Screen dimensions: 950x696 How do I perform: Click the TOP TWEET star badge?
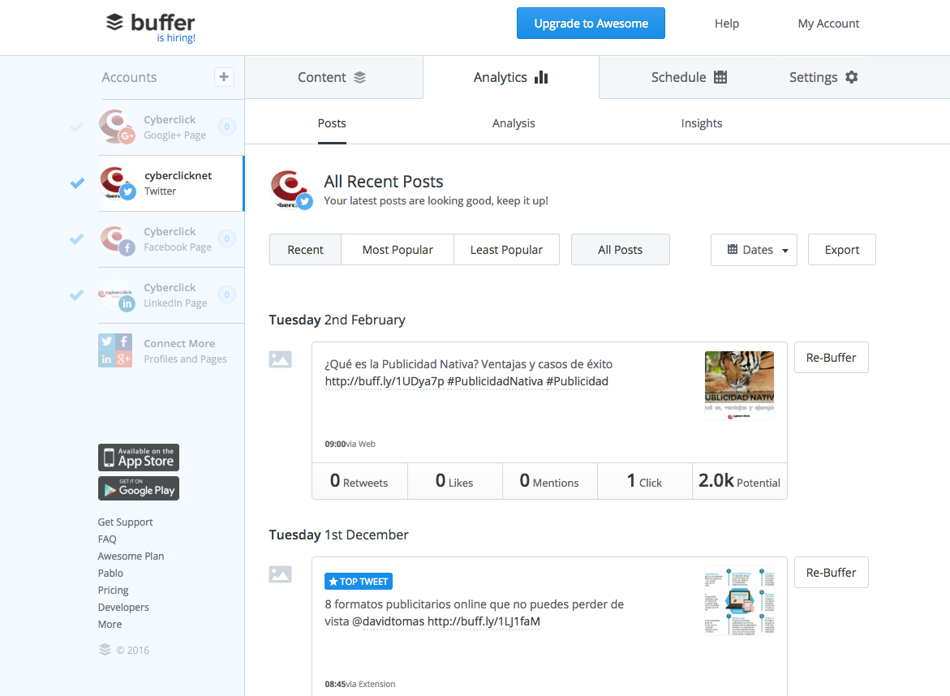click(x=358, y=582)
